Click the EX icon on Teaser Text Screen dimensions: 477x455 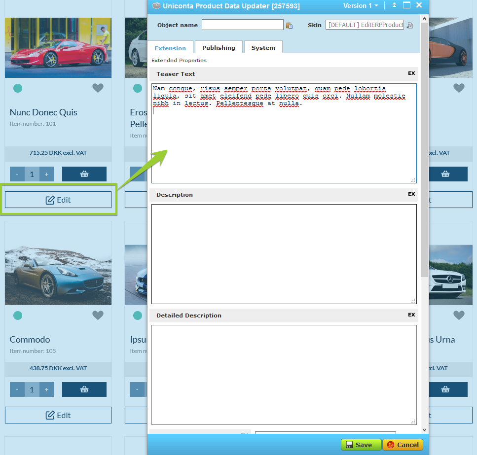click(411, 73)
